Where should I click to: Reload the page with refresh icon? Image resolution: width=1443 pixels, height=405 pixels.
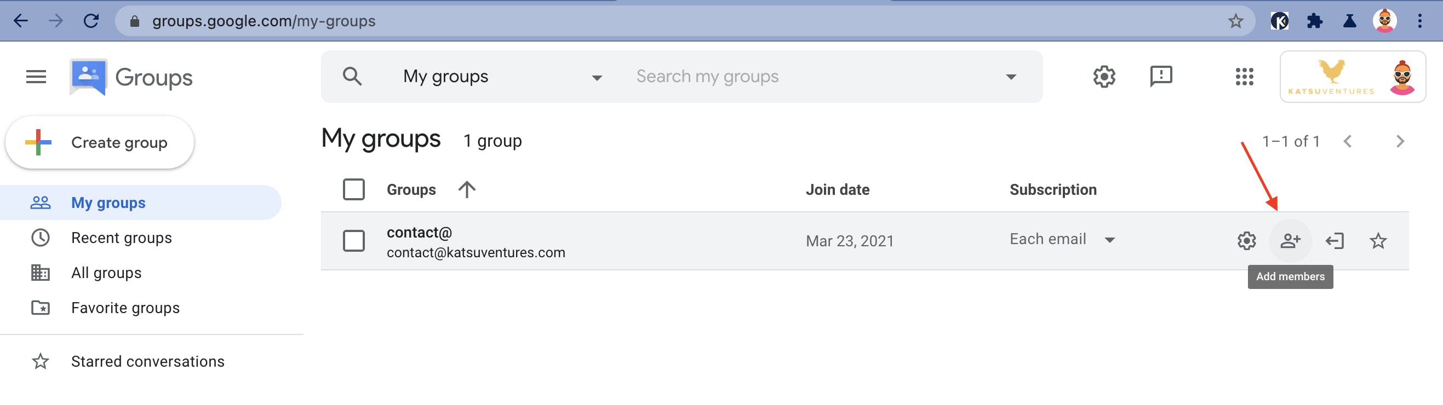pyautogui.click(x=91, y=21)
